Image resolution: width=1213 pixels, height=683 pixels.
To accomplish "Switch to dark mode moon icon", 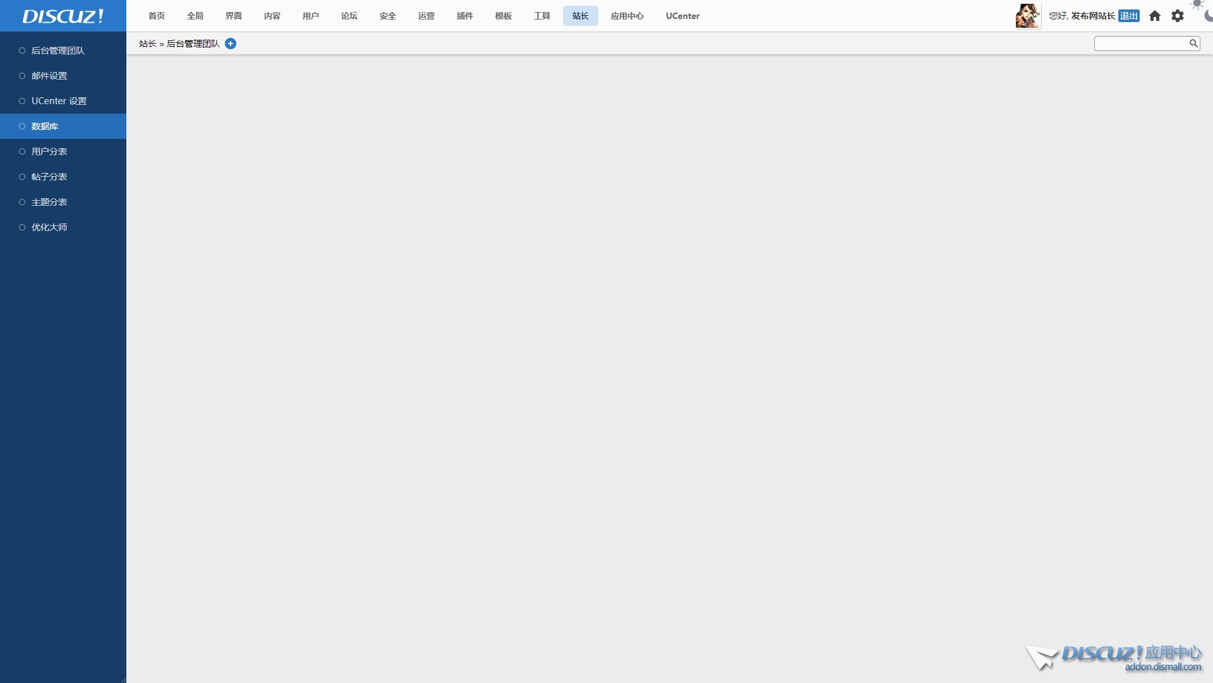I will [x=1209, y=15].
